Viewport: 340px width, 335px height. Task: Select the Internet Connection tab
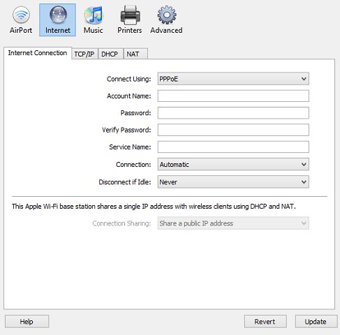pos(38,53)
